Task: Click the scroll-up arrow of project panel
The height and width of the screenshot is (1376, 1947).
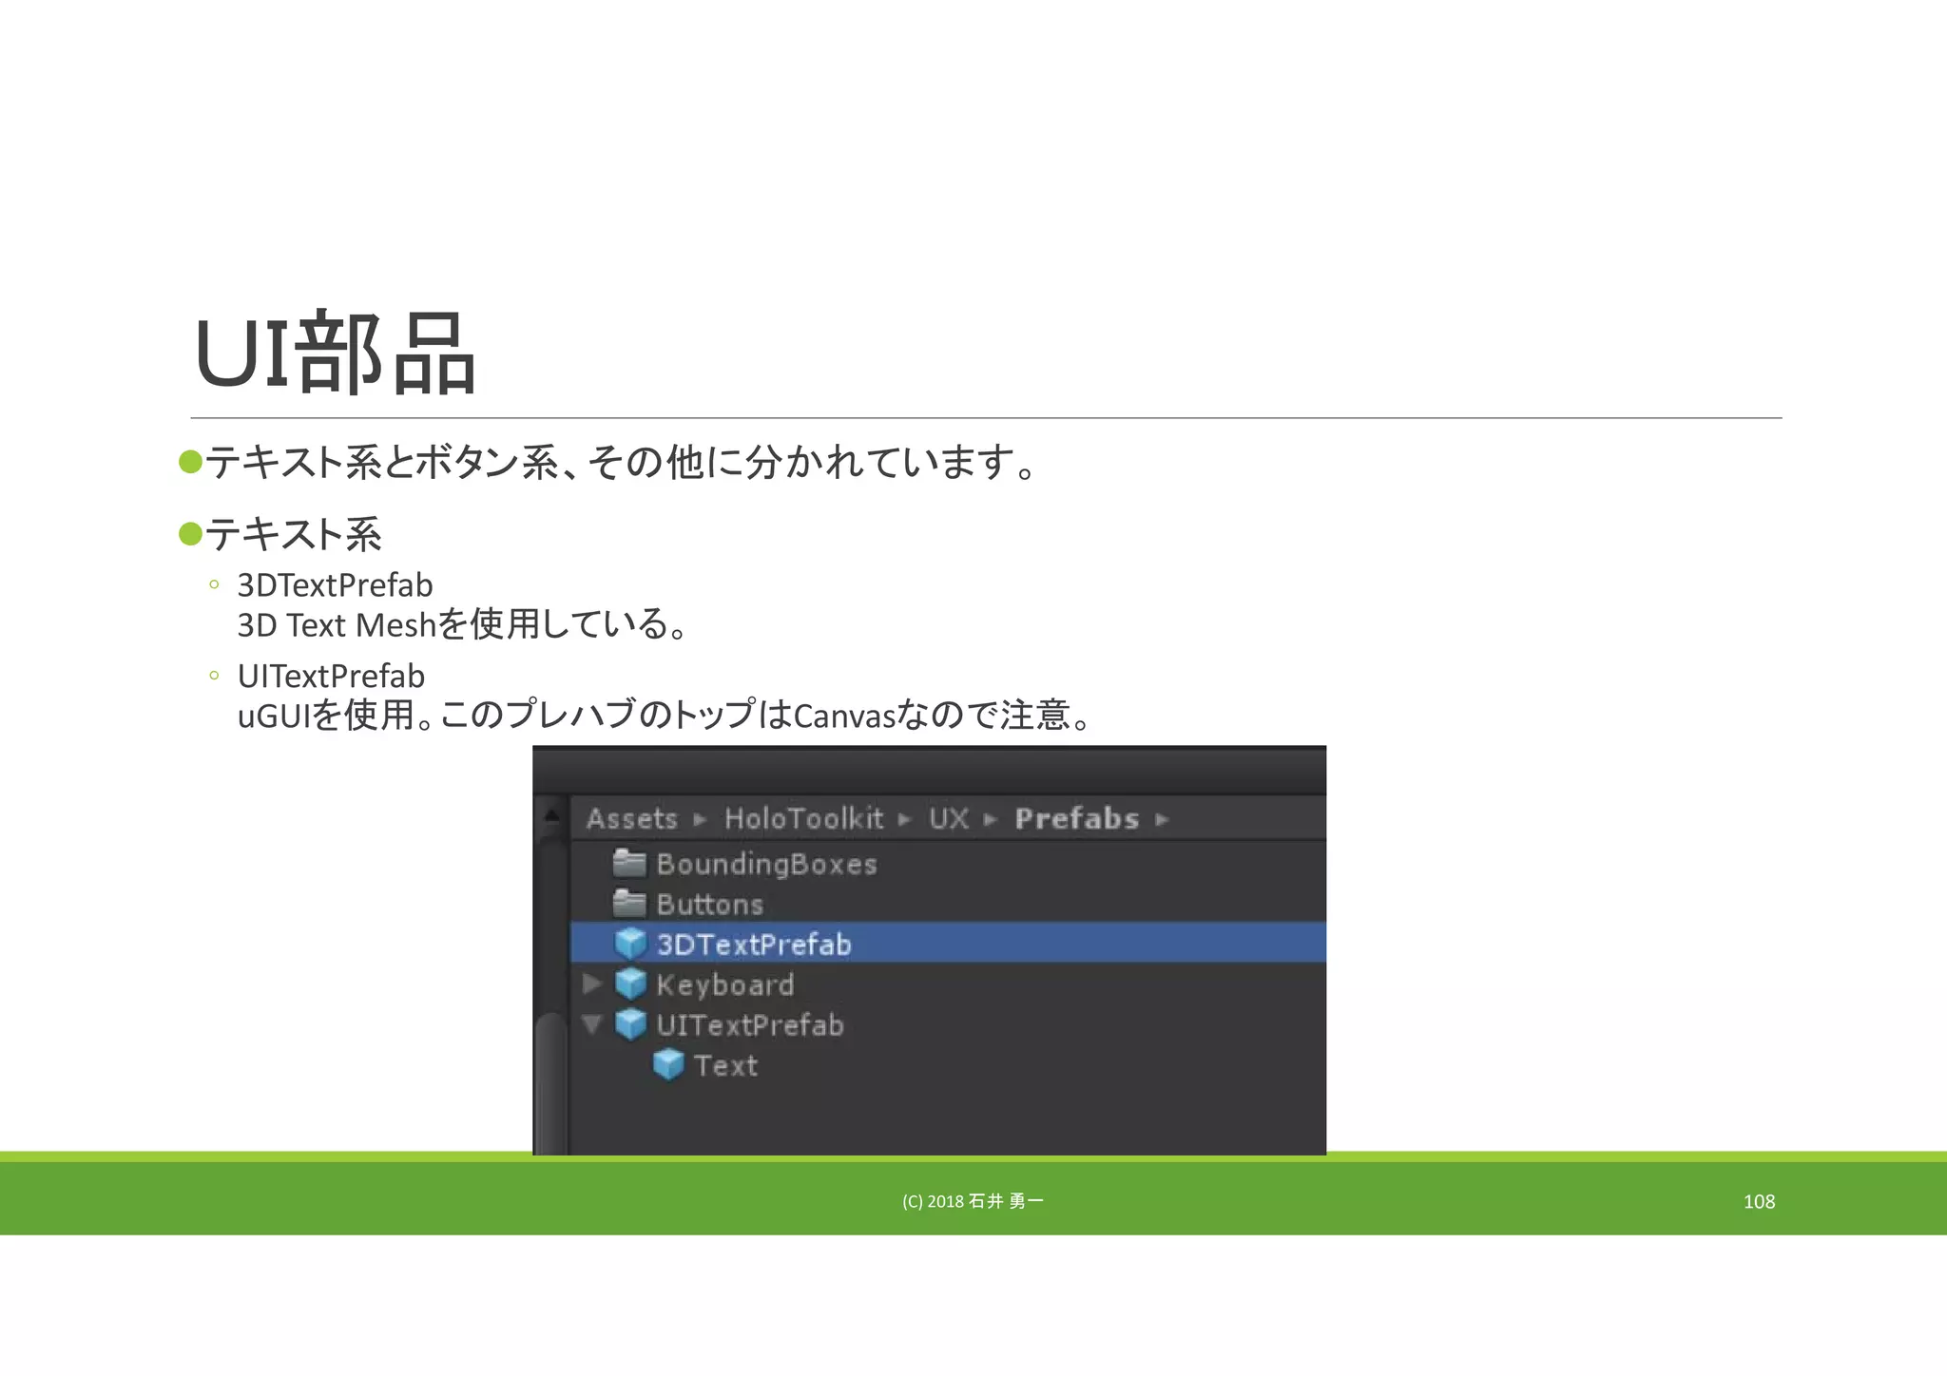Action: (551, 815)
